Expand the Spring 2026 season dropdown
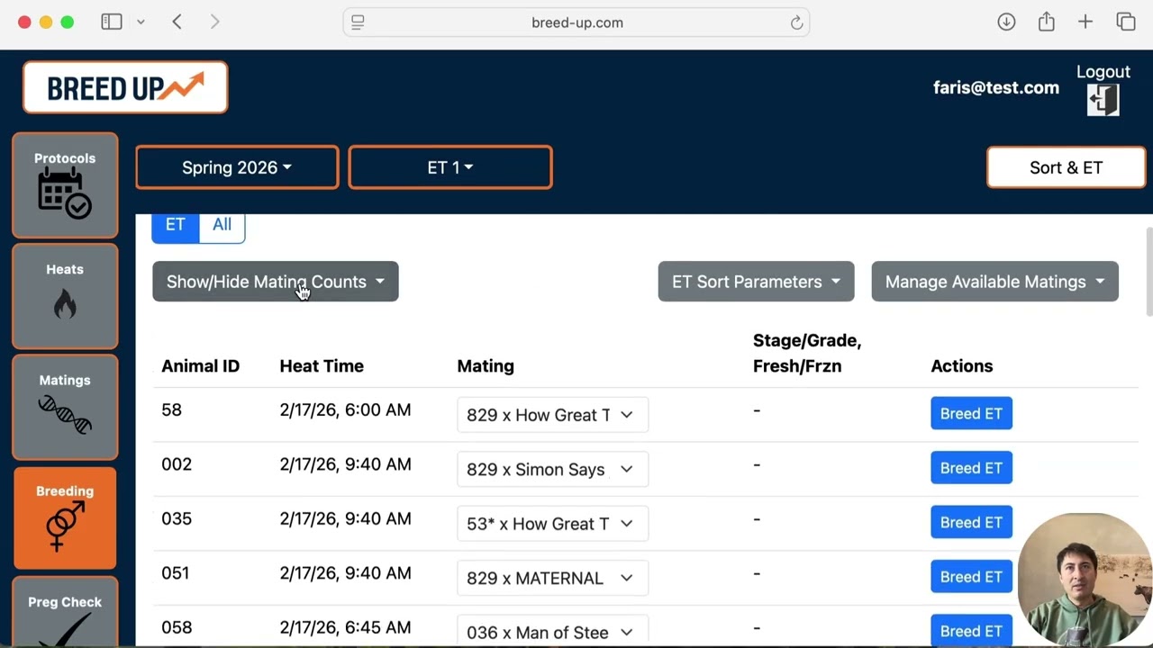Image resolution: width=1153 pixels, height=648 pixels. 237,167
